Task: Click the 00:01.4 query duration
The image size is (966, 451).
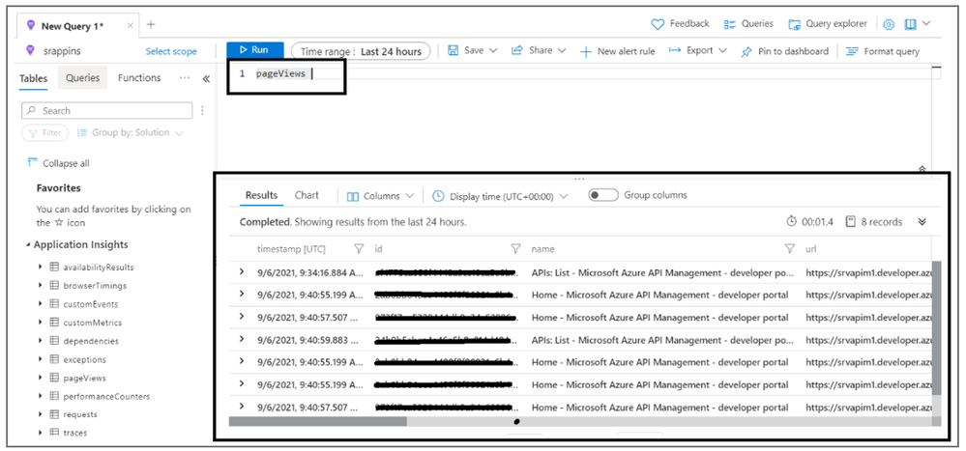Action: pyautogui.click(x=810, y=222)
